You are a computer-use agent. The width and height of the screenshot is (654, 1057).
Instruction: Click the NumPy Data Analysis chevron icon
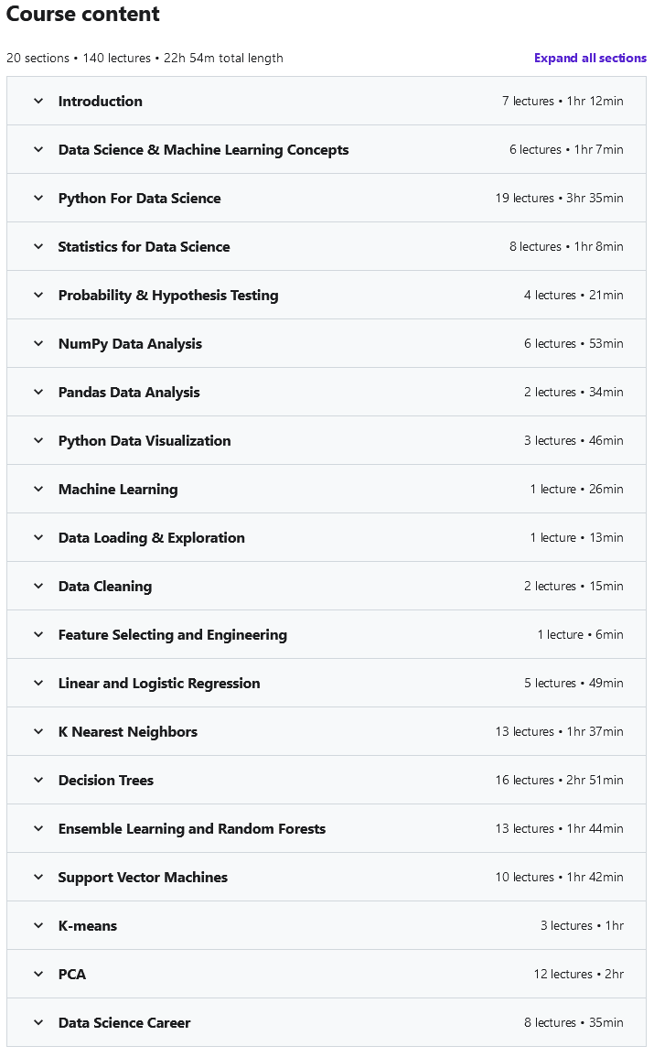pos(38,344)
